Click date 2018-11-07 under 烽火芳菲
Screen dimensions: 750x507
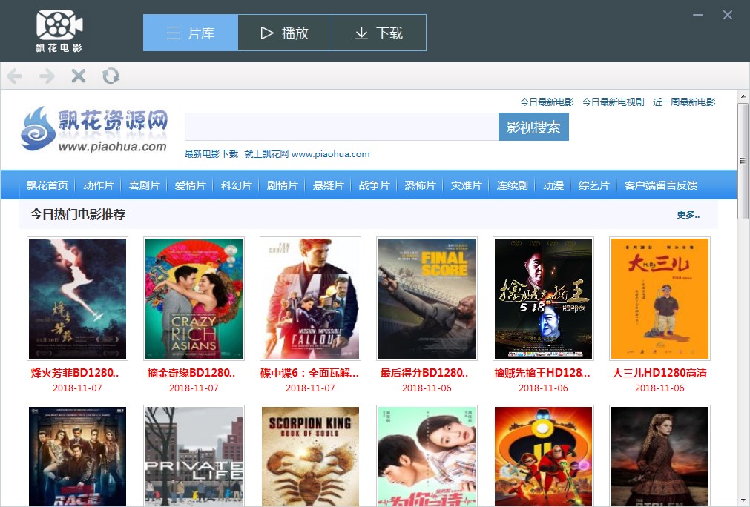[x=77, y=388]
